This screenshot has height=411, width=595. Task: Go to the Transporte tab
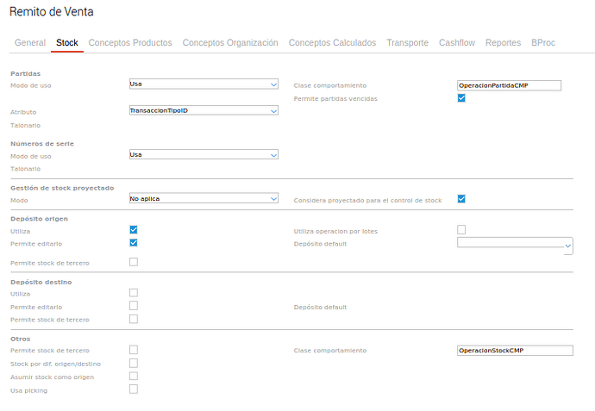407,42
